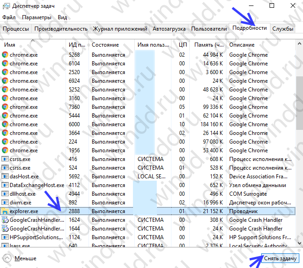Select the dwm.exe process name

21,203
